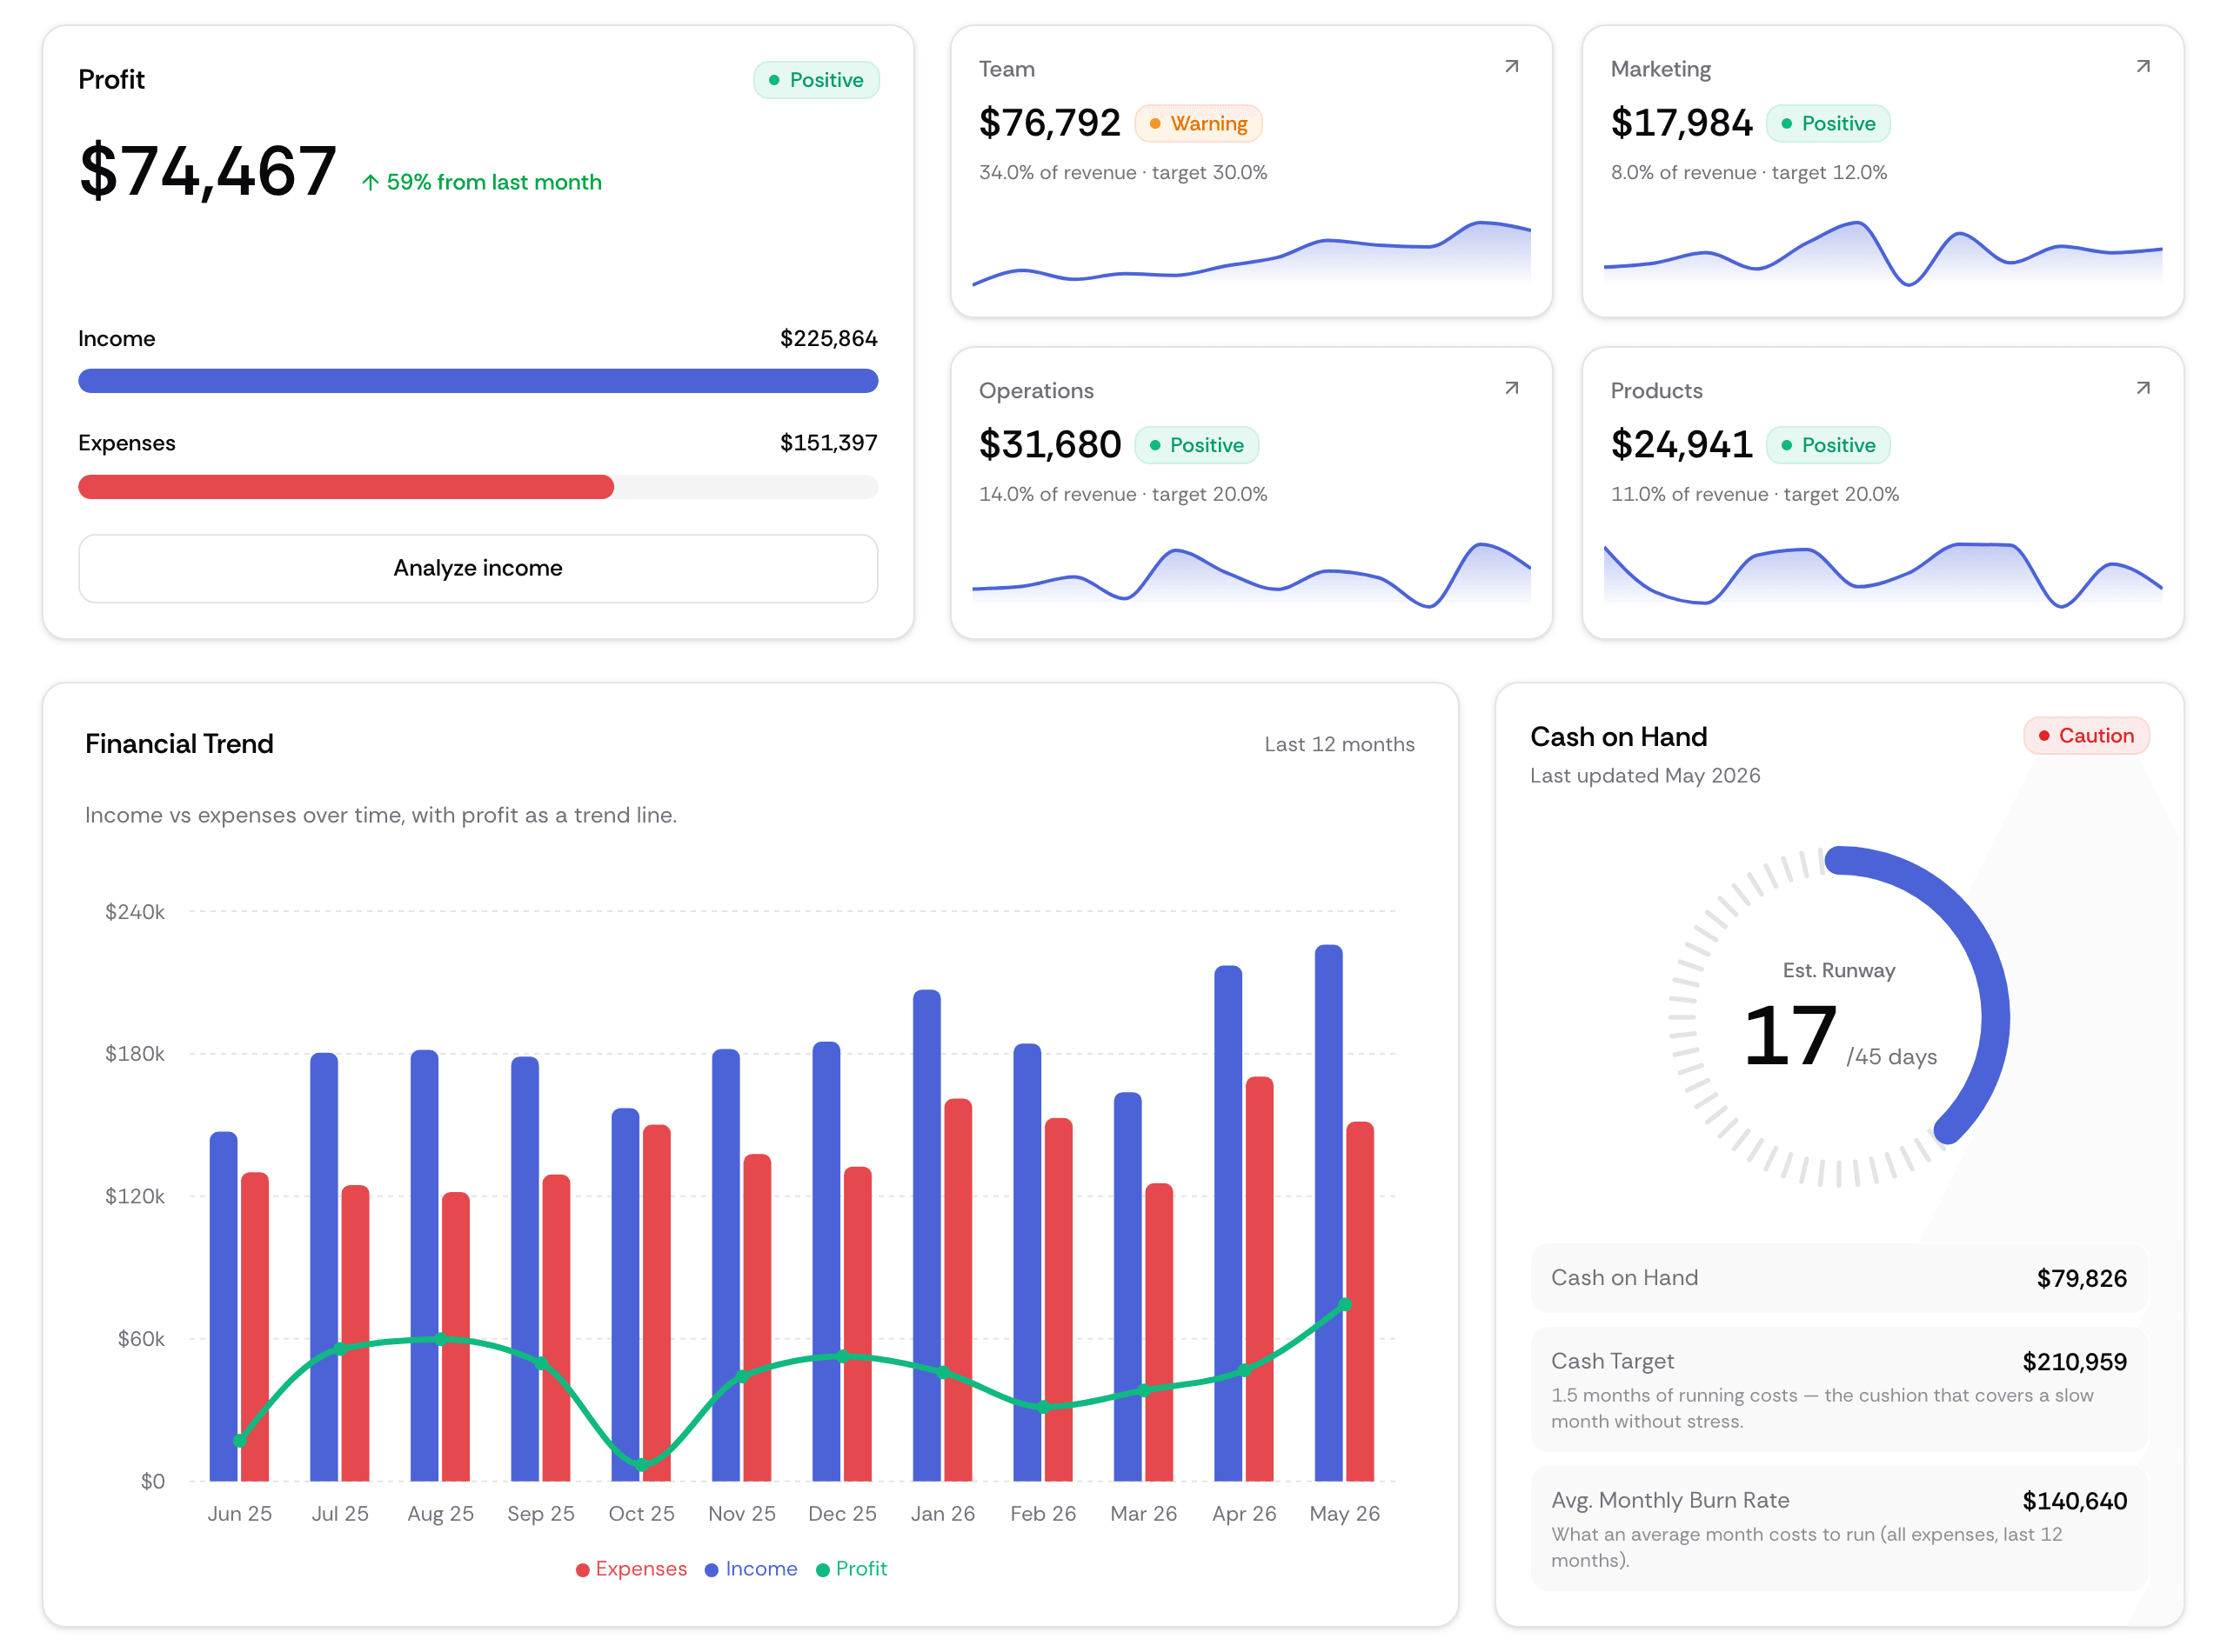
Task: Toggle the Profit legend item
Action: click(852, 1569)
